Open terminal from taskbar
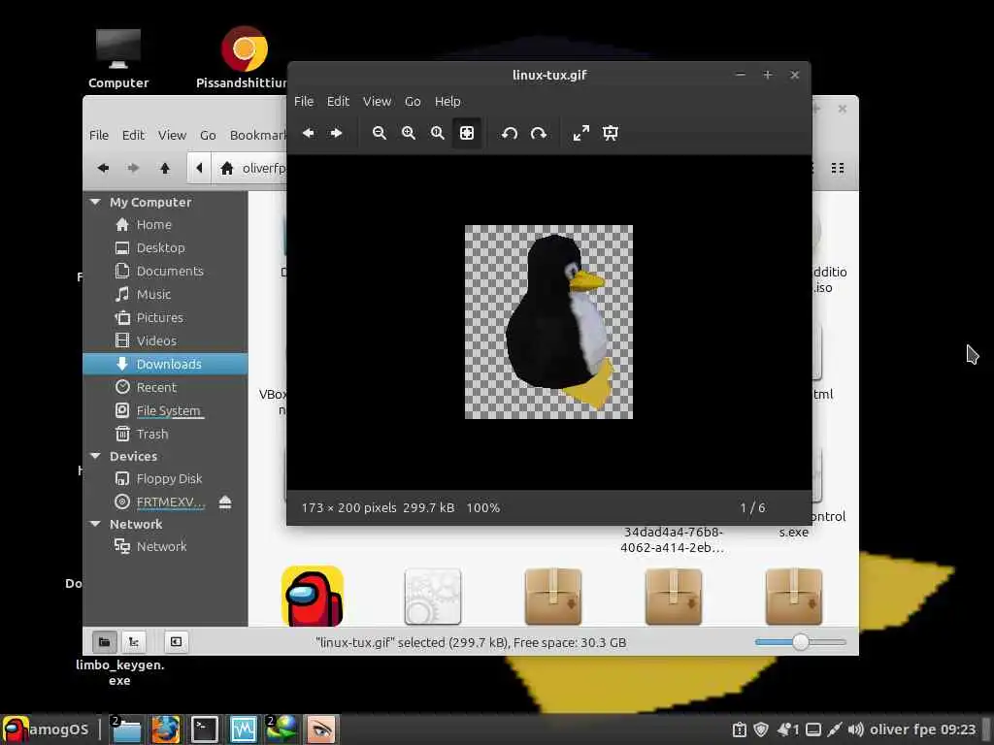The width and height of the screenshot is (994, 745). (205, 729)
